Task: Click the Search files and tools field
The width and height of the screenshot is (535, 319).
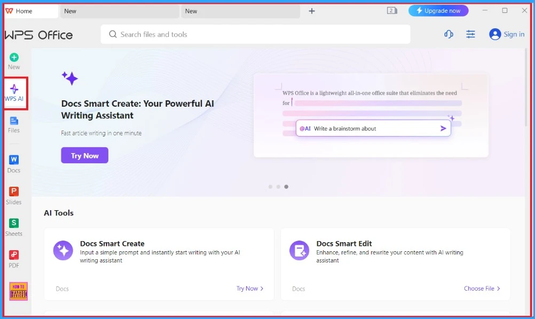Action: coord(255,34)
